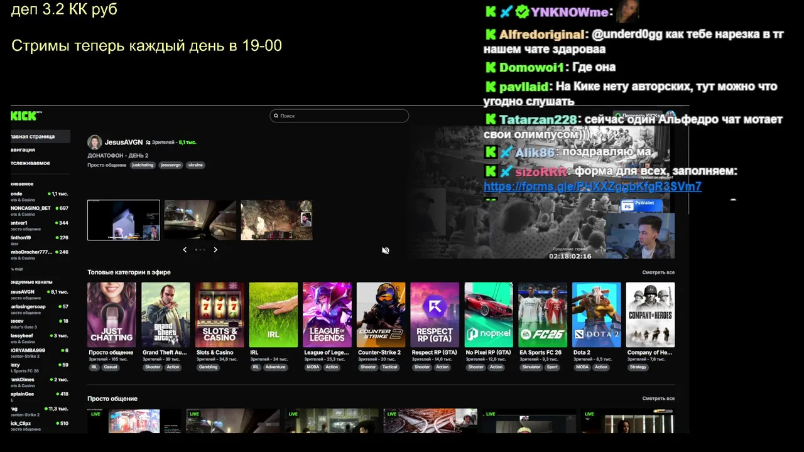Open Respect RP (GTA) category cover
This screenshot has width=804, height=452.
(435, 315)
